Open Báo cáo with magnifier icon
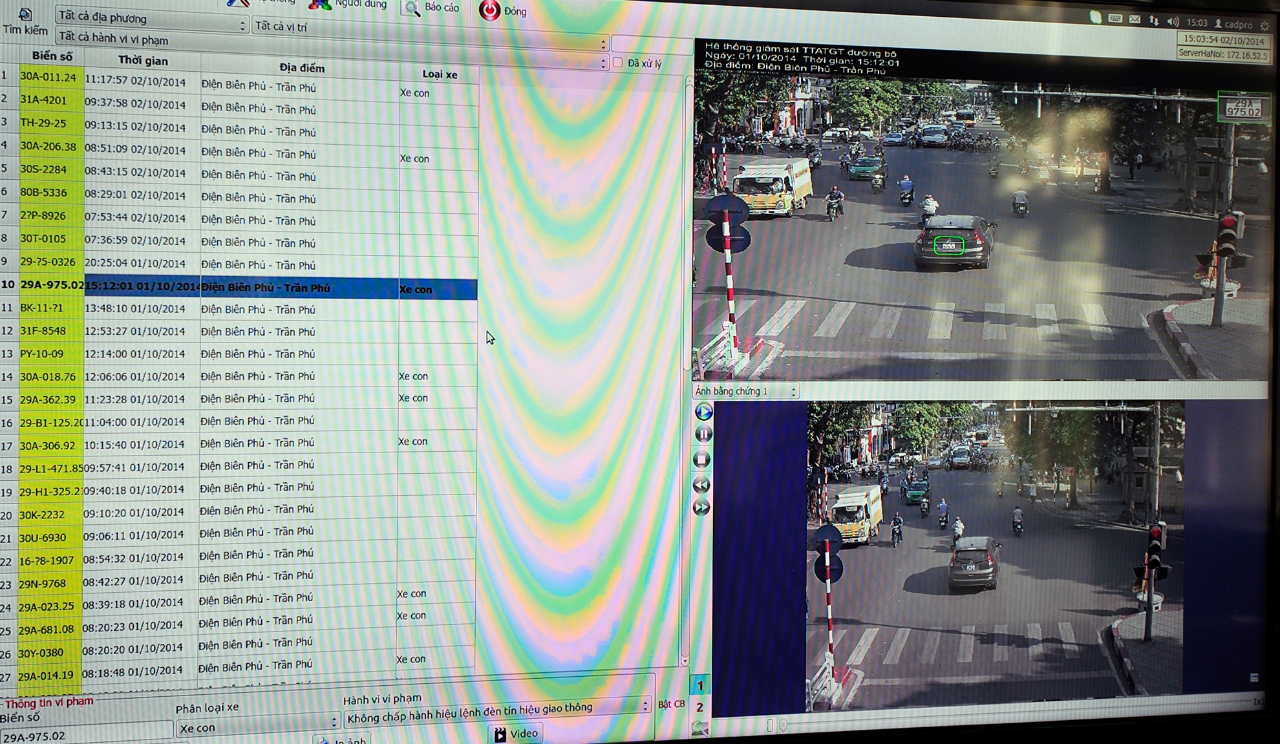The height and width of the screenshot is (744, 1280). click(412, 8)
